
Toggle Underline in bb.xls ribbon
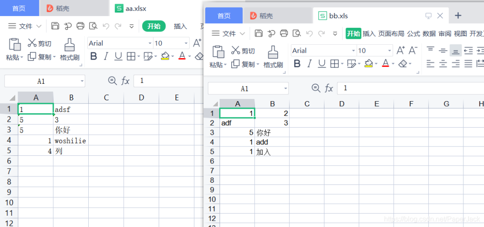[322, 64]
